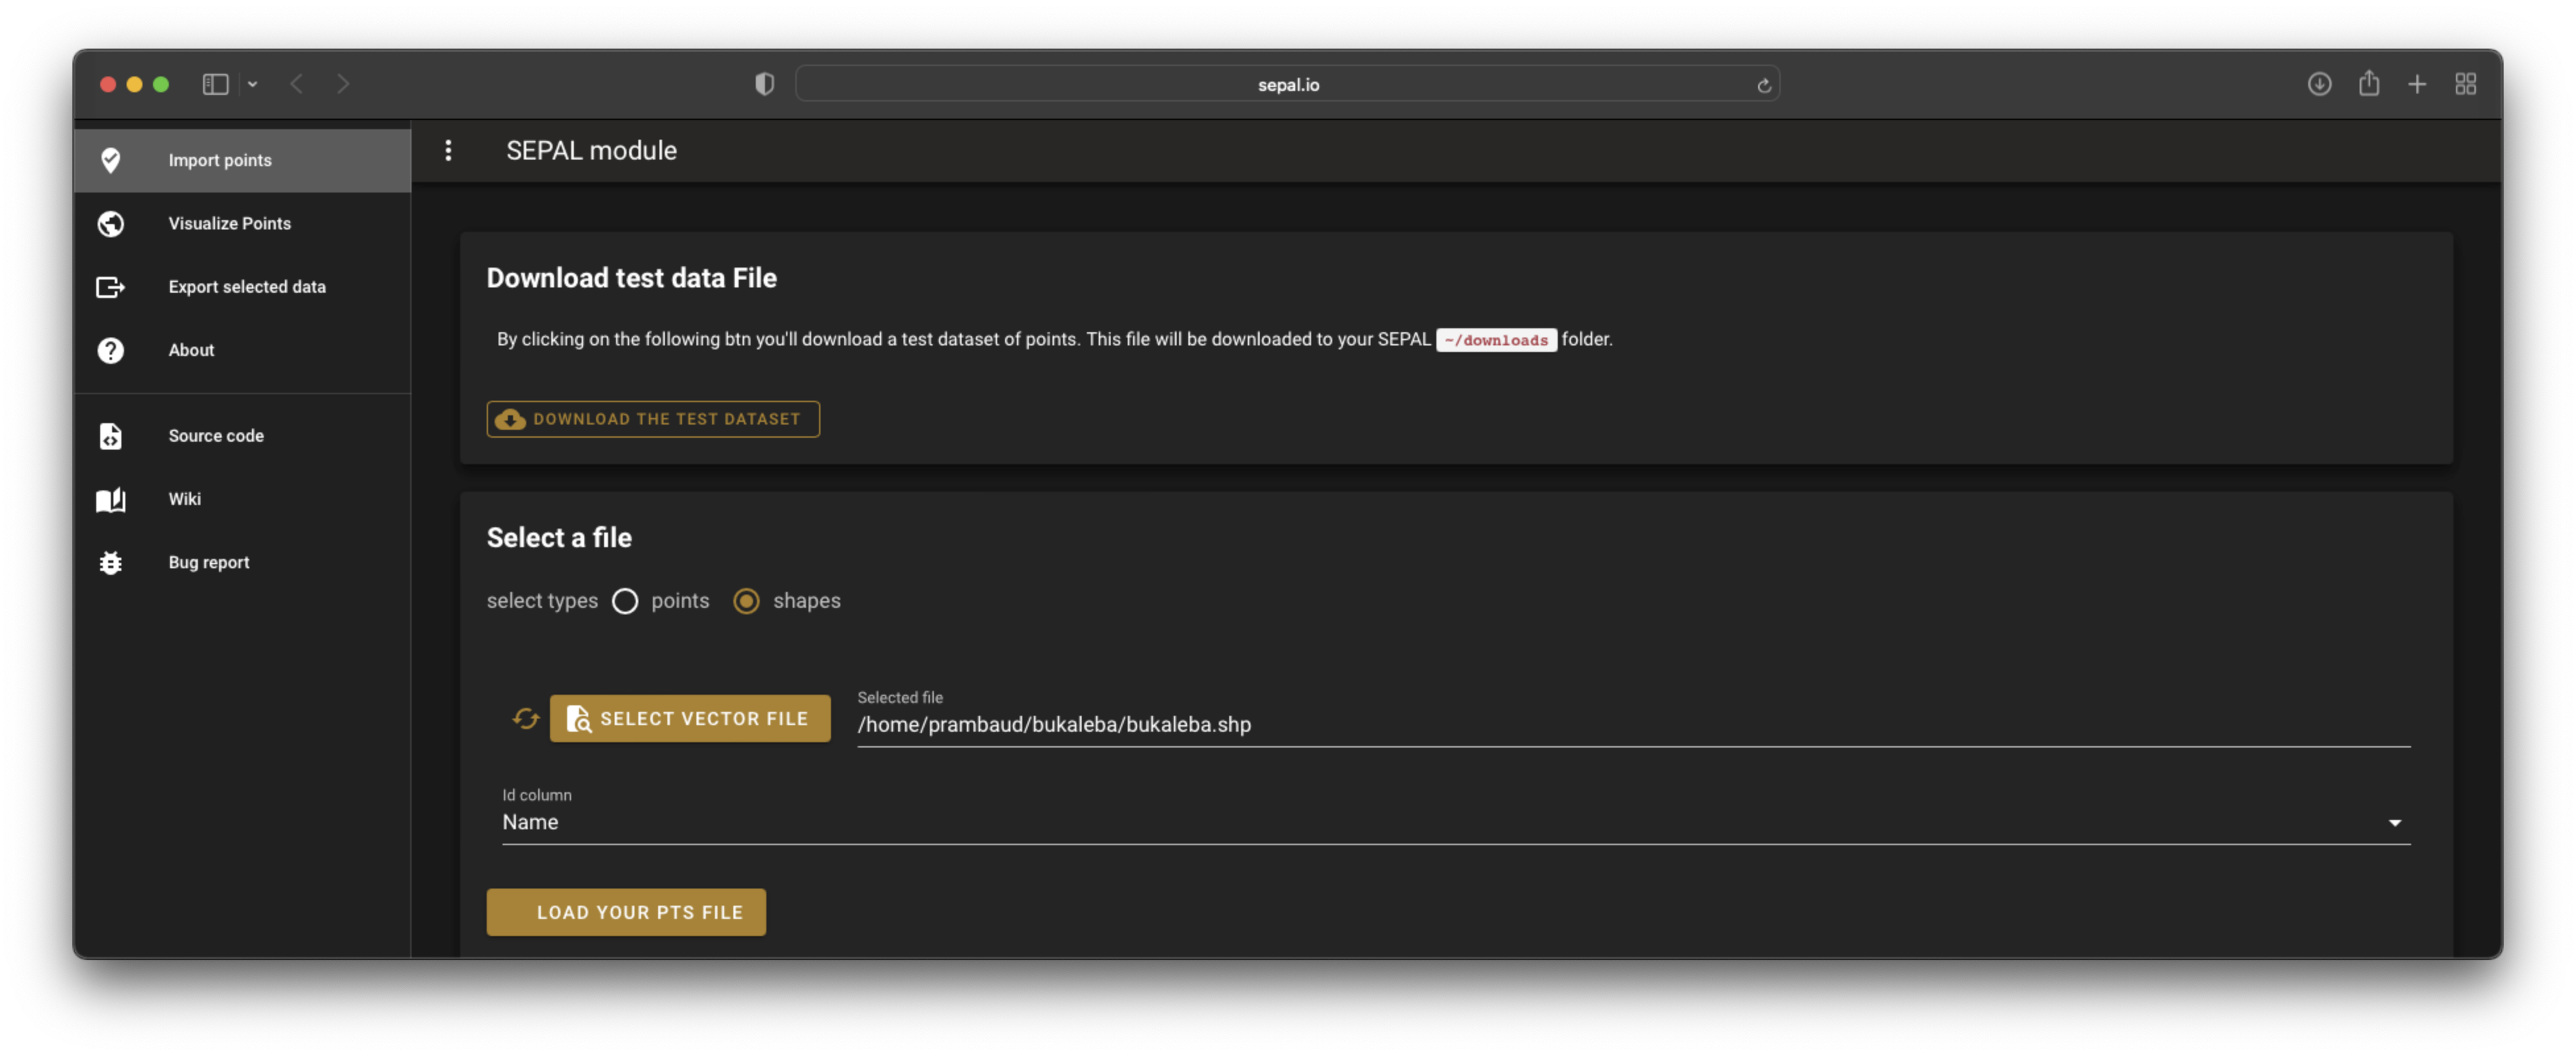Screen dimensions: 2576x1056
Task: Click the Select Vector File button
Action: coord(689,719)
